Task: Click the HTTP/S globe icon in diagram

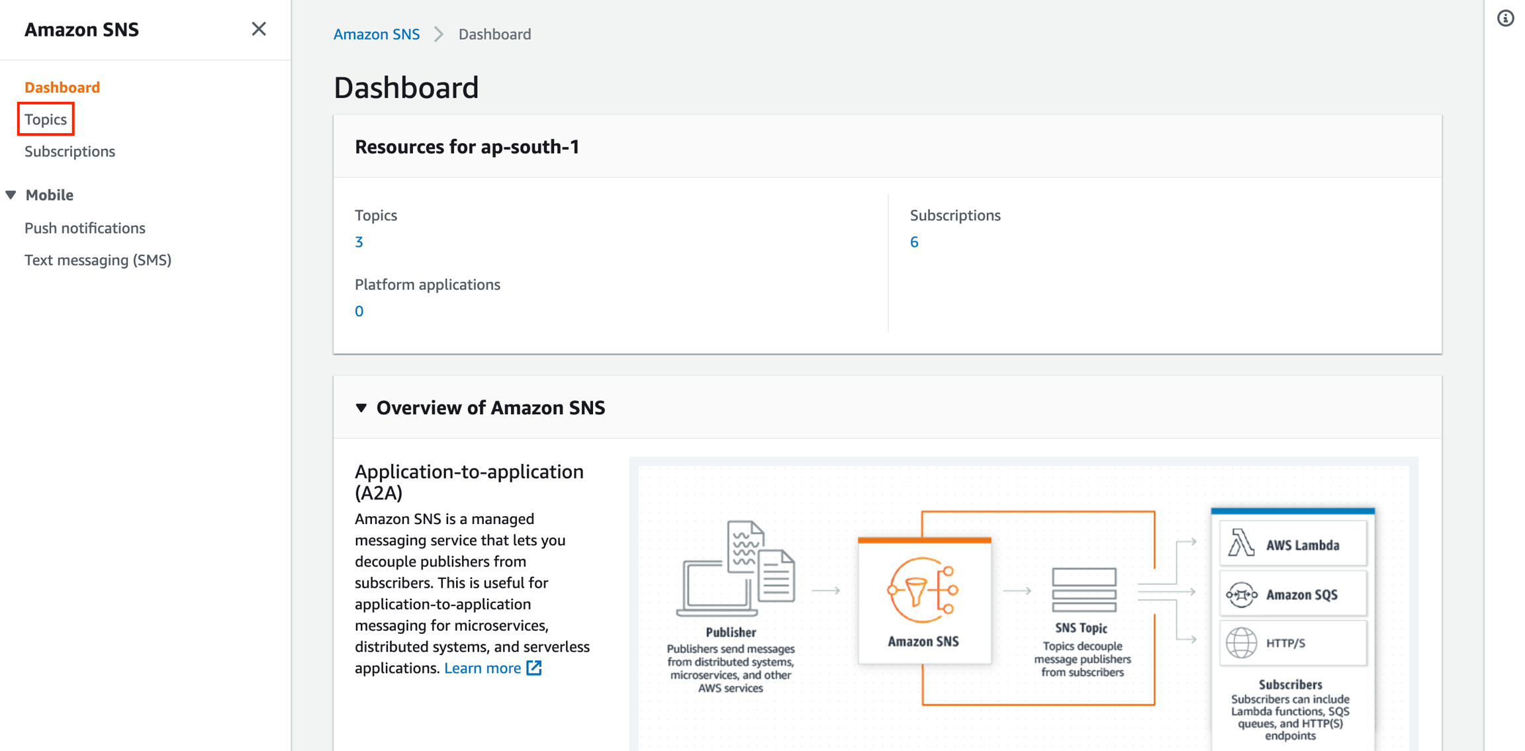Action: pos(1241,643)
